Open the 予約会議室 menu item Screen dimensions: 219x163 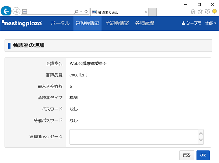point(117,23)
